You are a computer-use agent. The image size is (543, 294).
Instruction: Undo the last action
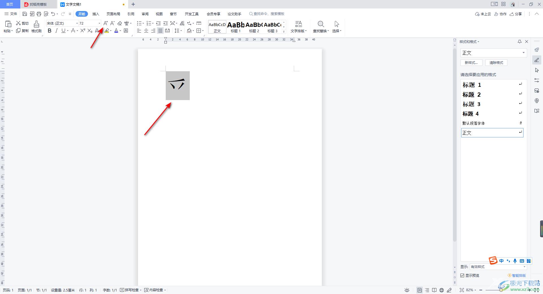coord(53,14)
